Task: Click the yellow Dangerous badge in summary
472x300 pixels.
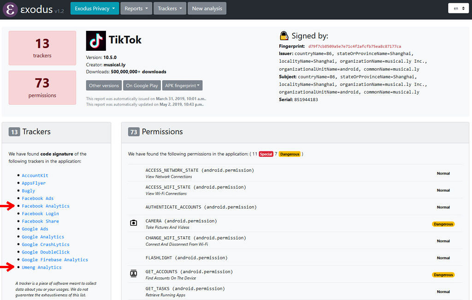Action: click(289, 154)
